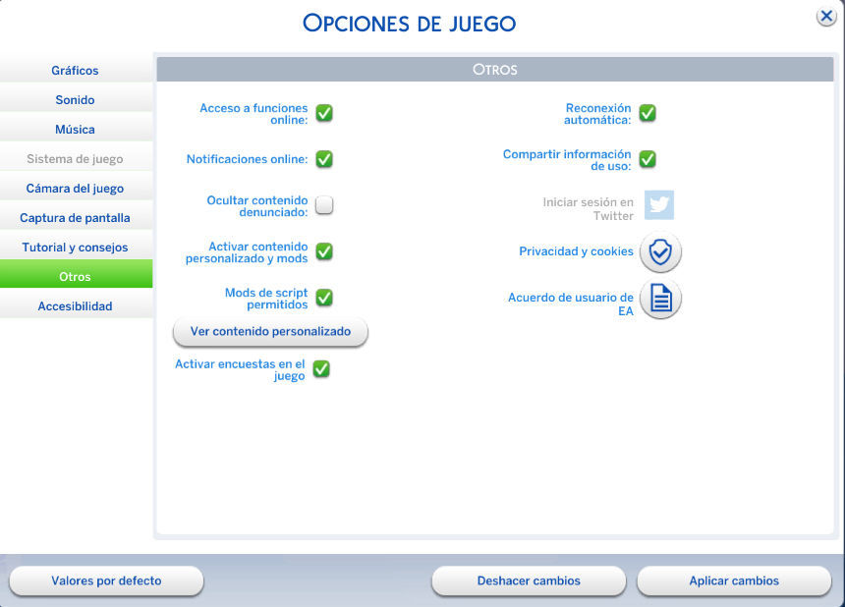Viewport: 845px width, 607px height.
Task: Uncheck Notificaciones online
Action: 324,159
